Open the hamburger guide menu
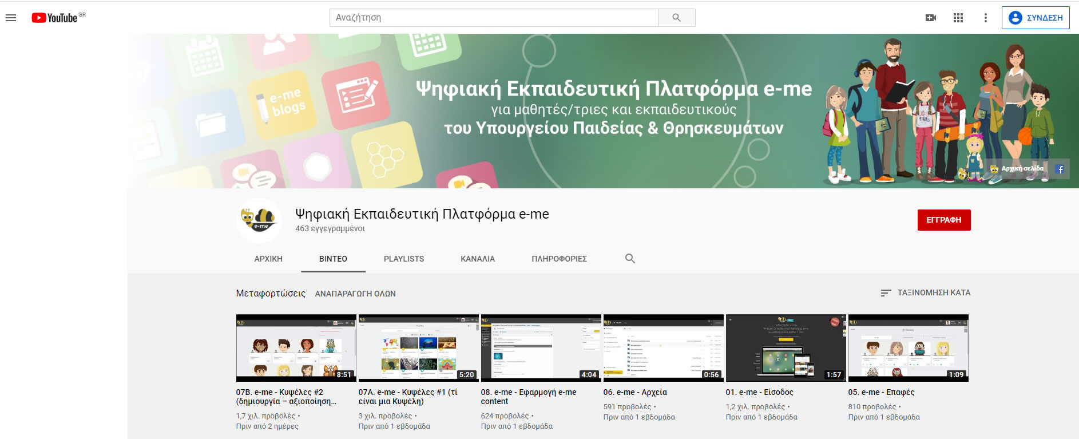 [11, 18]
